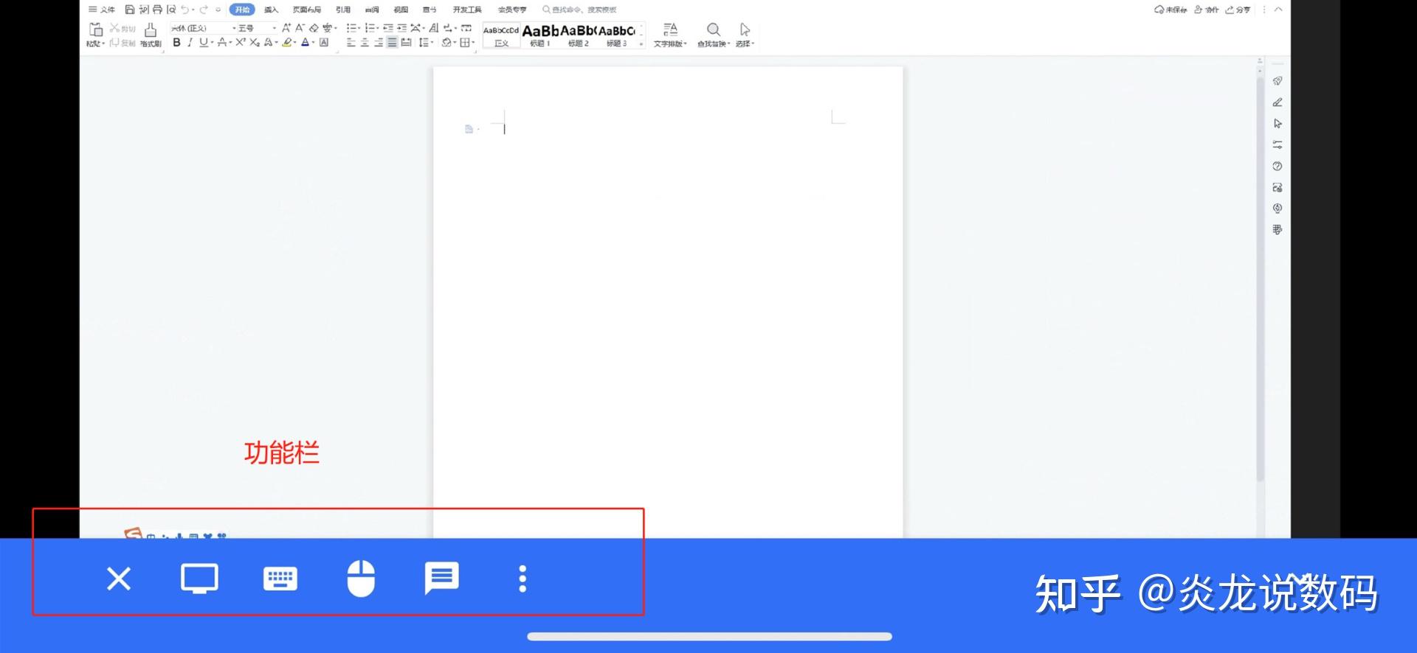Toggle underline formatting

[203, 43]
